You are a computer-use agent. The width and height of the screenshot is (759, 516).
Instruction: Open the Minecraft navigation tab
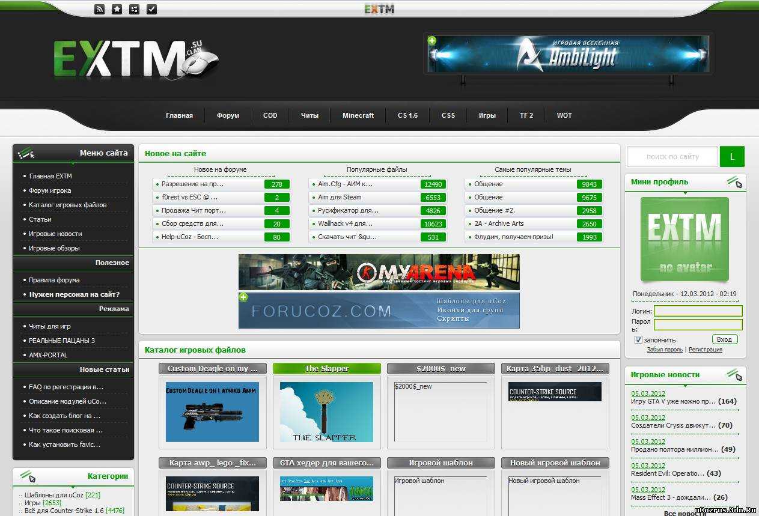coord(358,115)
